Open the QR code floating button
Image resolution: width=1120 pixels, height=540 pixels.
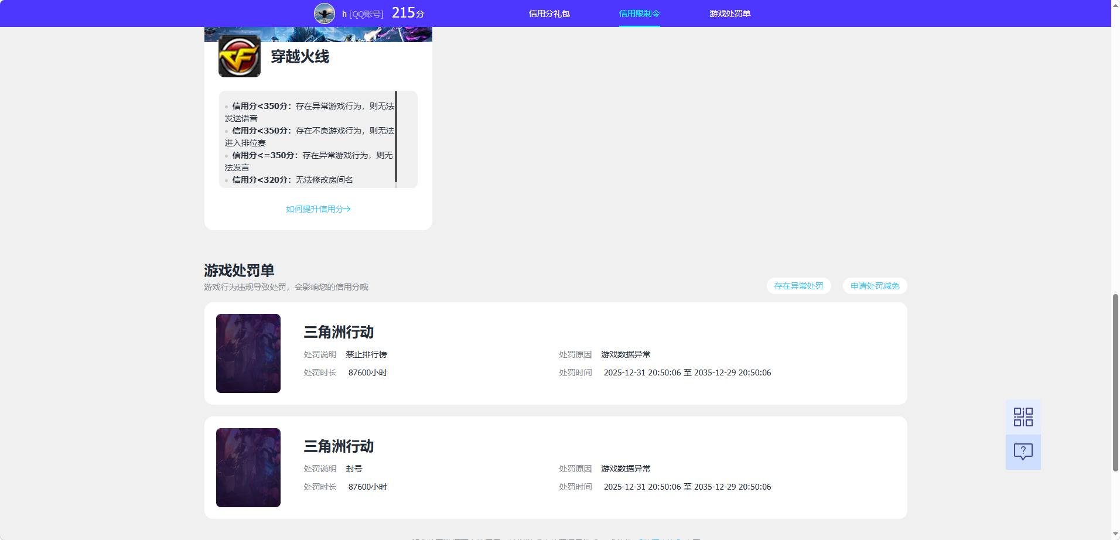tap(1023, 417)
